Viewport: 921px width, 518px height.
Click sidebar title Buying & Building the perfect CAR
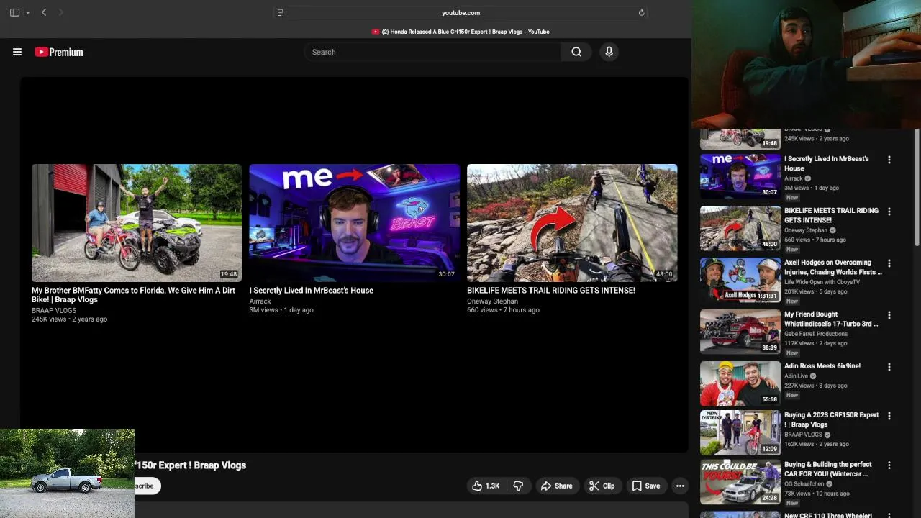tap(827, 469)
